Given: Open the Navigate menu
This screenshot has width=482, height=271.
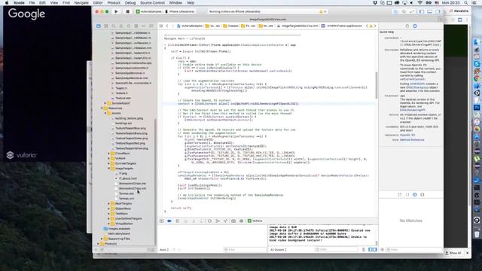Looking at the screenshot, I should pyautogui.click(x=81, y=3).
